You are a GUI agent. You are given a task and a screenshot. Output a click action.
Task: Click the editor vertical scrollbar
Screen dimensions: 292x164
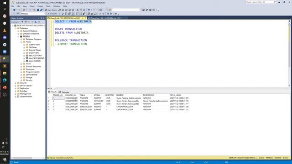[x=289, y=54]
